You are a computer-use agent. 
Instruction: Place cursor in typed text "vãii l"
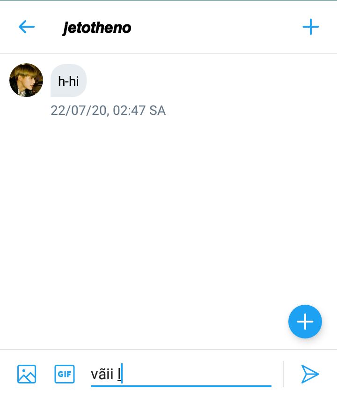click(x=106, y=375)
